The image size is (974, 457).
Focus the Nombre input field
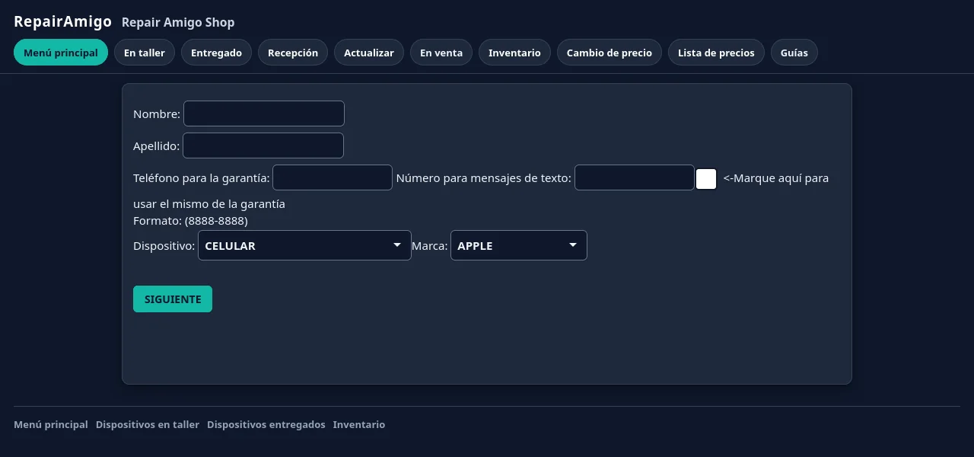point(264,113)
